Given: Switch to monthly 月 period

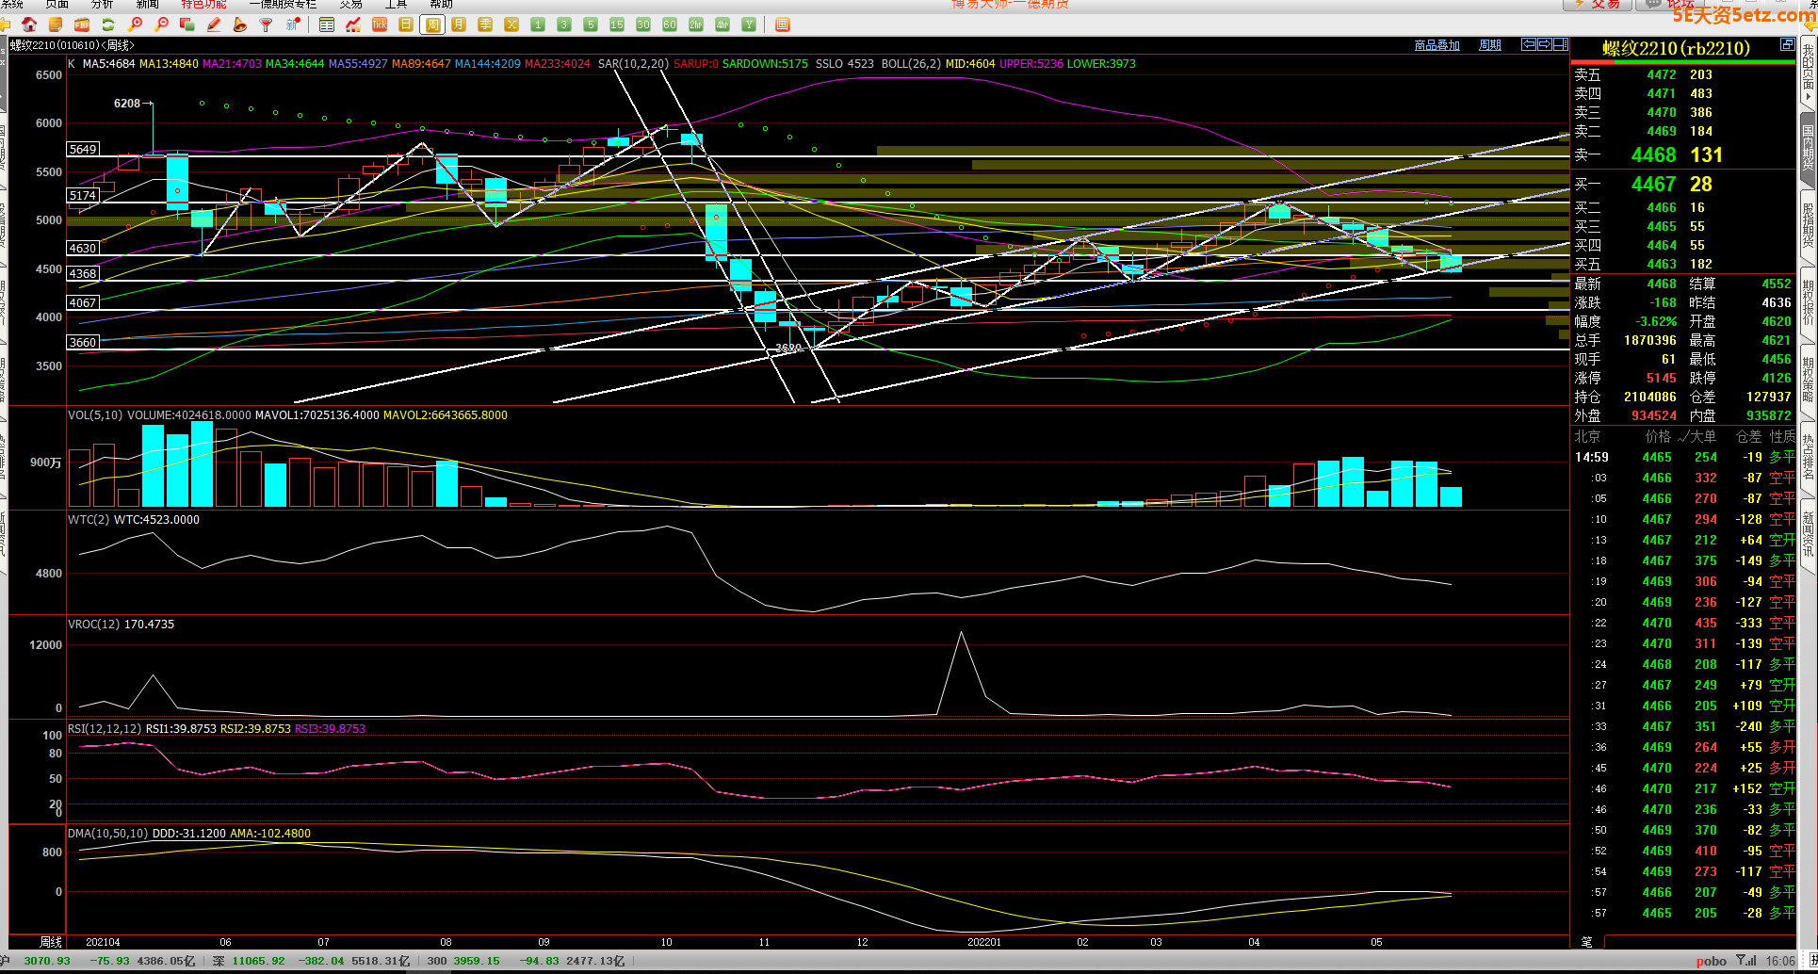Looking at the screenshot, I should tap(459, 24).
